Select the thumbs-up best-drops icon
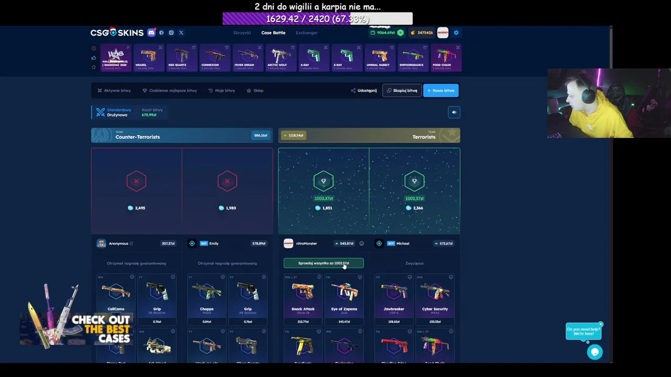This screenshot has height=377, width=671. (x=94, y=58)
